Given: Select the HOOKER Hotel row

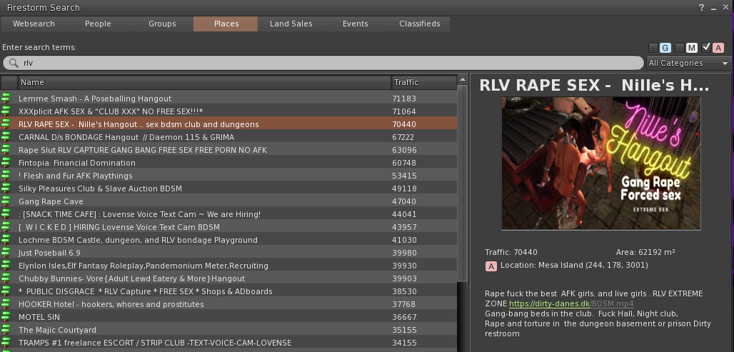Looking at the screenshot, I should click(x=228, y=304).
